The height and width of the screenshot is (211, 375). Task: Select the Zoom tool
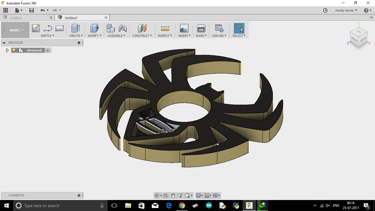click(180, 196)
